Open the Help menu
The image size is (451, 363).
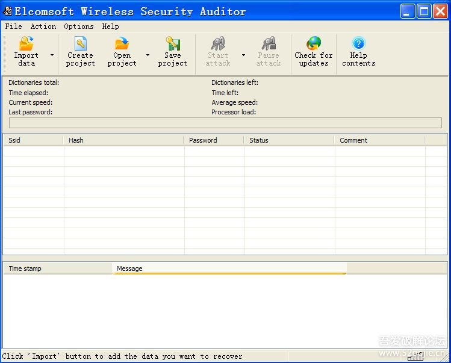(x=110, y=26)
